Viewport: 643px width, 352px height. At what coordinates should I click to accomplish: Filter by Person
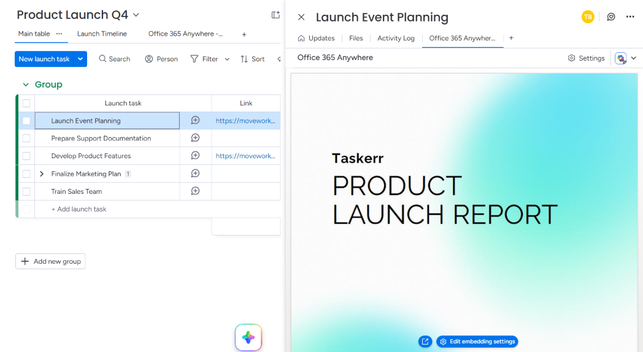click(x=161, y=59)
